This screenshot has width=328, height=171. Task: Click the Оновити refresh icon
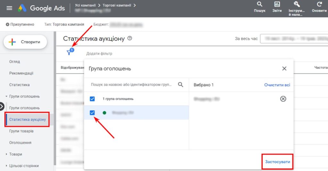coord(319,7)
